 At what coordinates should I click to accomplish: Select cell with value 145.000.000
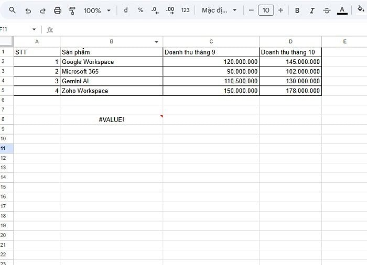290,62
